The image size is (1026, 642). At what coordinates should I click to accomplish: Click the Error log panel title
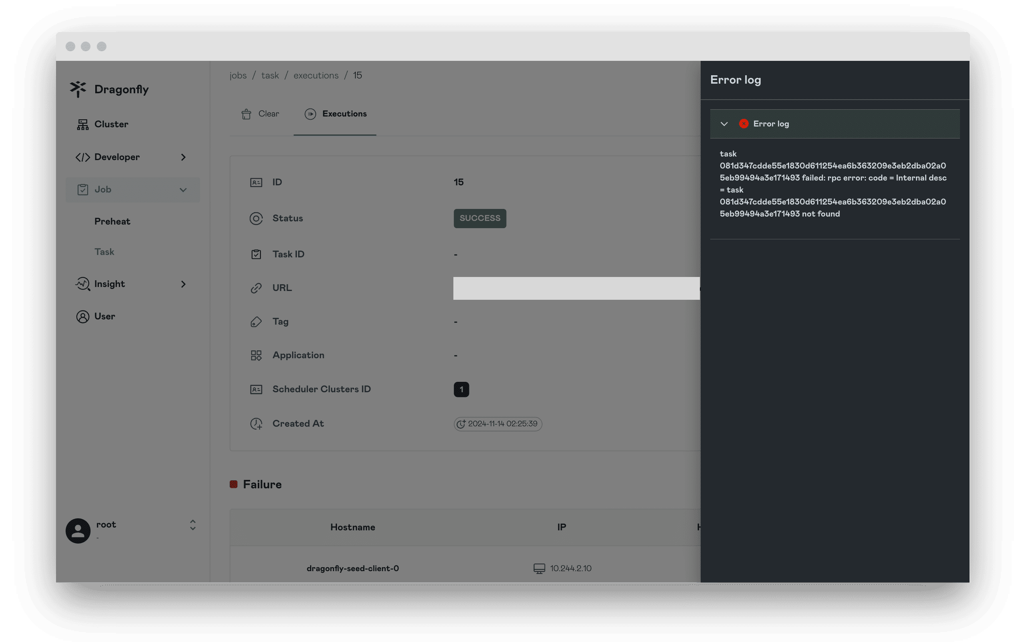(735, 80)
